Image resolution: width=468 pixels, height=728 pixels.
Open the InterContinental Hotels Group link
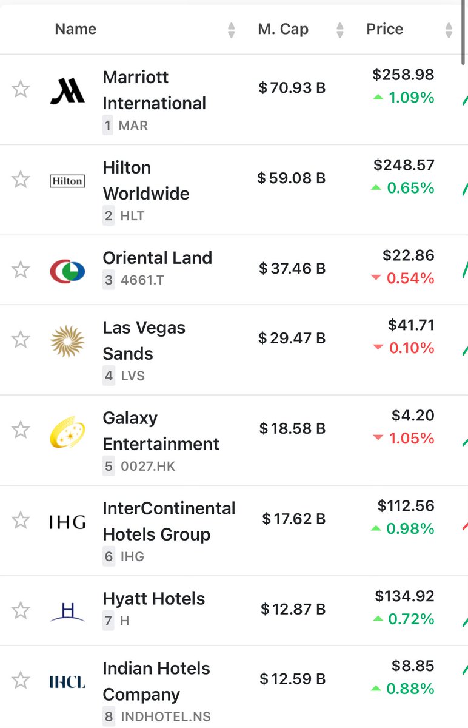coord(169,521)
